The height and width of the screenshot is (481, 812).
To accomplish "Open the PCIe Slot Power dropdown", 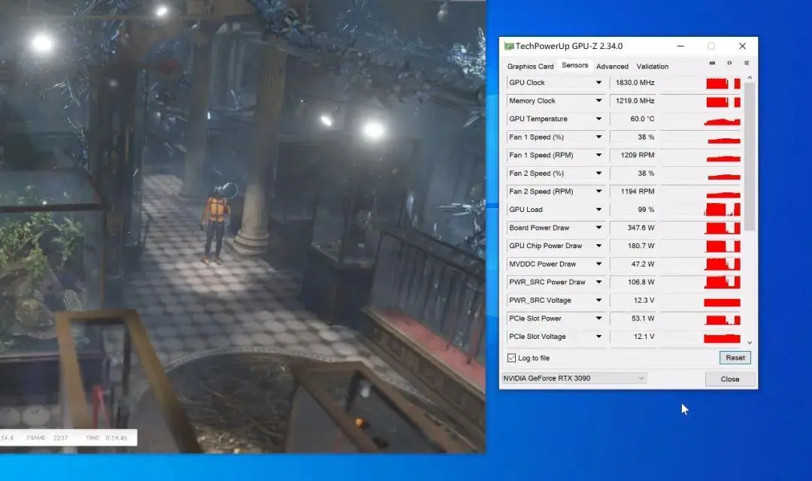I will tap(598, 318).
